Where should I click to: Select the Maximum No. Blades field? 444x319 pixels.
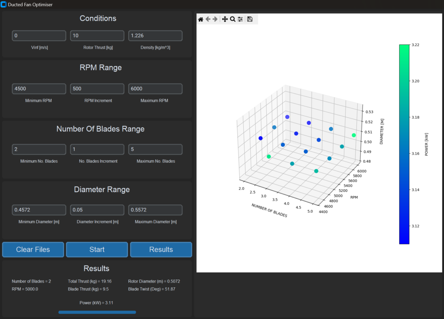(156, 149)
